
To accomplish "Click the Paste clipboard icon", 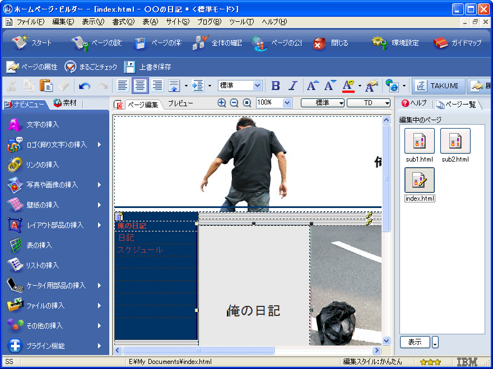I will pos(46,86).
